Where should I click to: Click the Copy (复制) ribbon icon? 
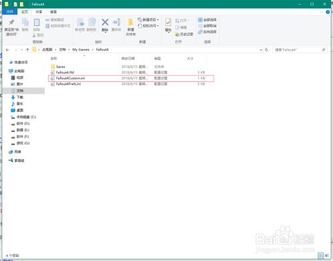pyautogui.click(x=25, y=23)
